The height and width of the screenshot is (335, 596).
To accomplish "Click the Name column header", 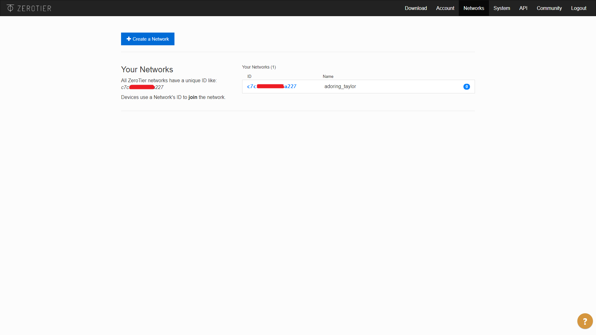I will click(x=328, y=76).
